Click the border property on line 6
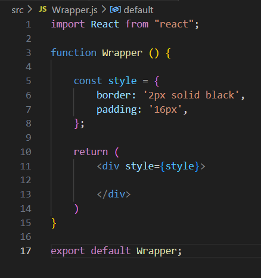 tap(114, 95)
